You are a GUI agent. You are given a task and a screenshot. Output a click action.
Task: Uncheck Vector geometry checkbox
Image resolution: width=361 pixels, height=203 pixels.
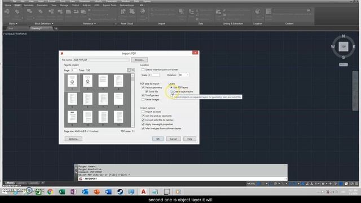tap(143, 87)
